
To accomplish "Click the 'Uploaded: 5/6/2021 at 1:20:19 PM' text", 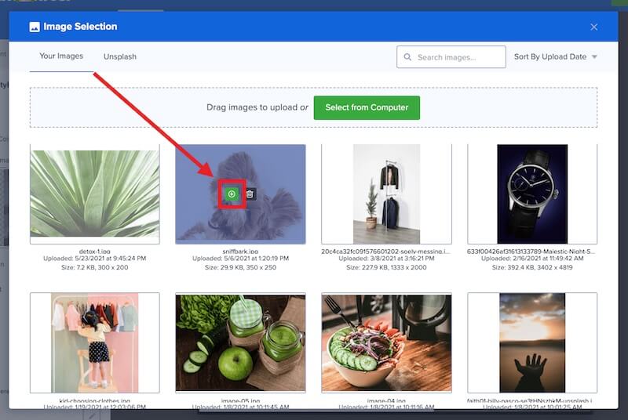I will pos(240,259).
